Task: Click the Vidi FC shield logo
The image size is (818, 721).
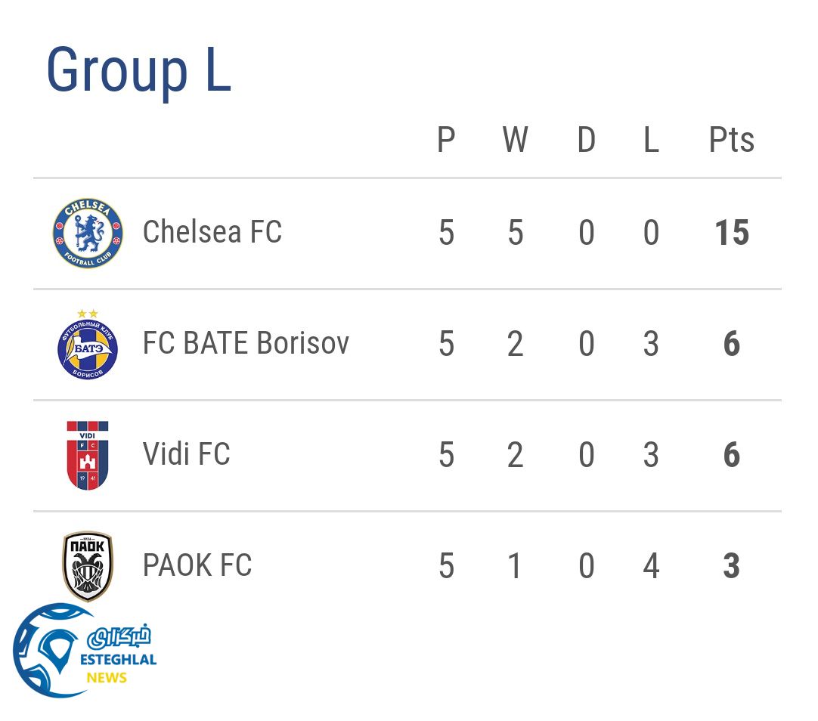Action: pos(88,455)
